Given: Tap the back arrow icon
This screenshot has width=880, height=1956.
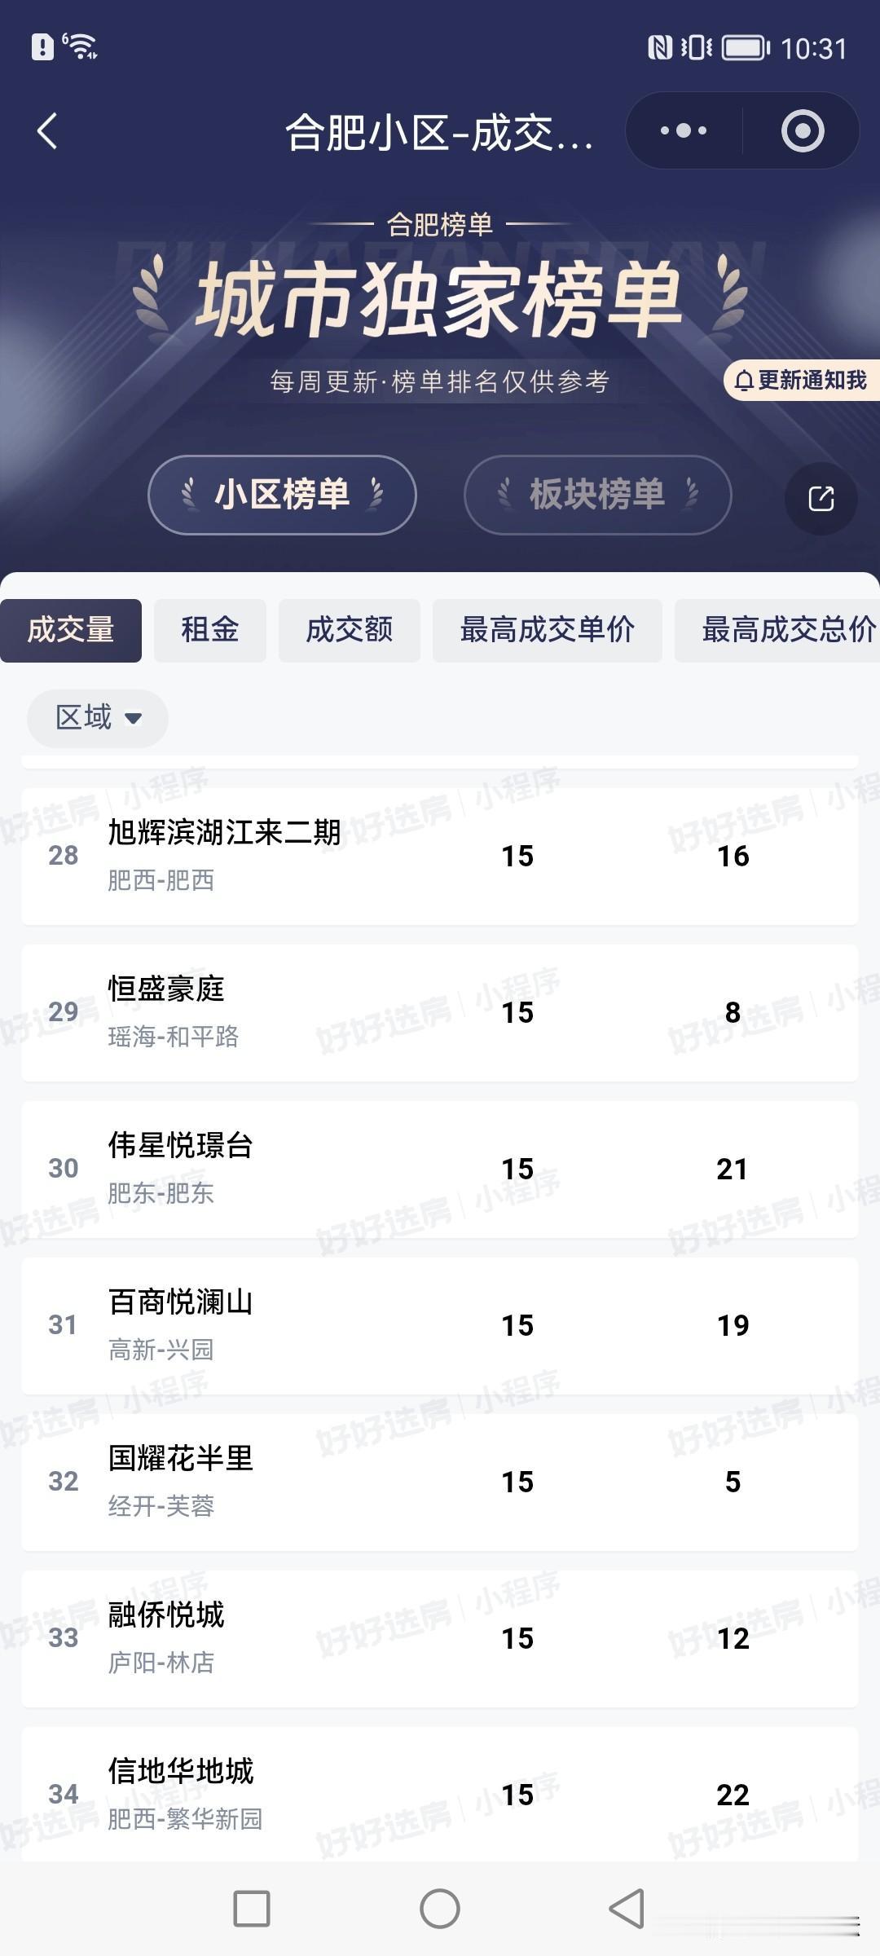Looking at the screenshot, I should click(x=47, y=131).
